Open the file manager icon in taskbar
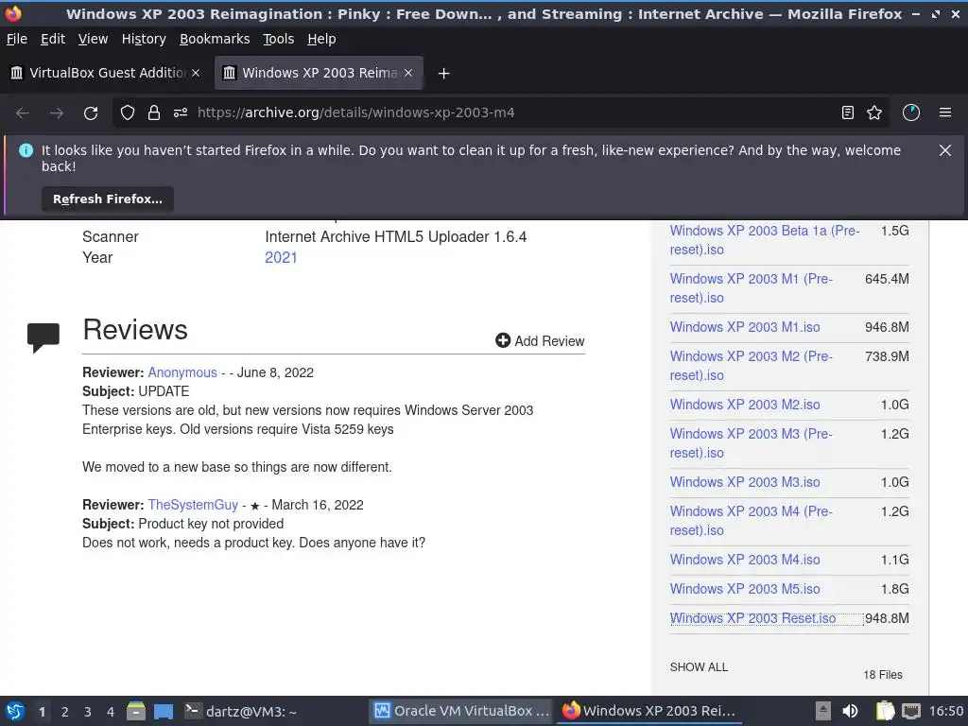This screenshot has width=968, height=726. tap(136, 711)
